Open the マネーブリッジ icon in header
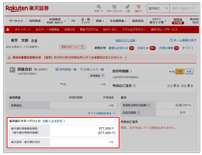Image resolution: width=202 pixels, height=155 pixels. (x=114, y=9)
